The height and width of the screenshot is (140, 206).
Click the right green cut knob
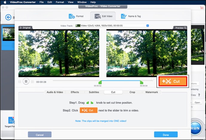(142, 82)
